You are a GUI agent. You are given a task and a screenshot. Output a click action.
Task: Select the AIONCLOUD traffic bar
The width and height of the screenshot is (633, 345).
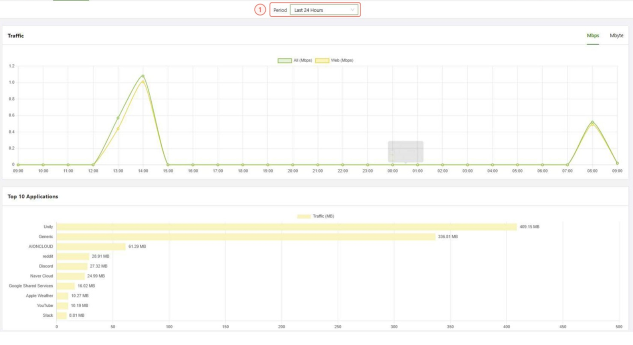(91, 246)
